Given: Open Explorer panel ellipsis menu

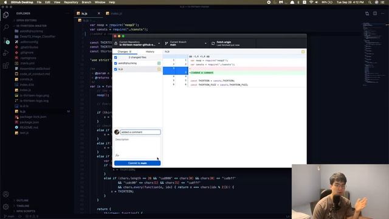Looking at the screenshot, I should pyautogui.click(x=67, y=13).
